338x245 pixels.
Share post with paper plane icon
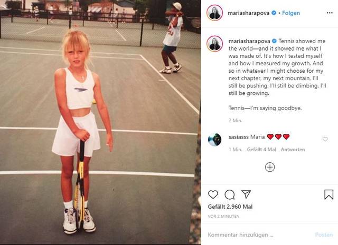pos(246,194)
